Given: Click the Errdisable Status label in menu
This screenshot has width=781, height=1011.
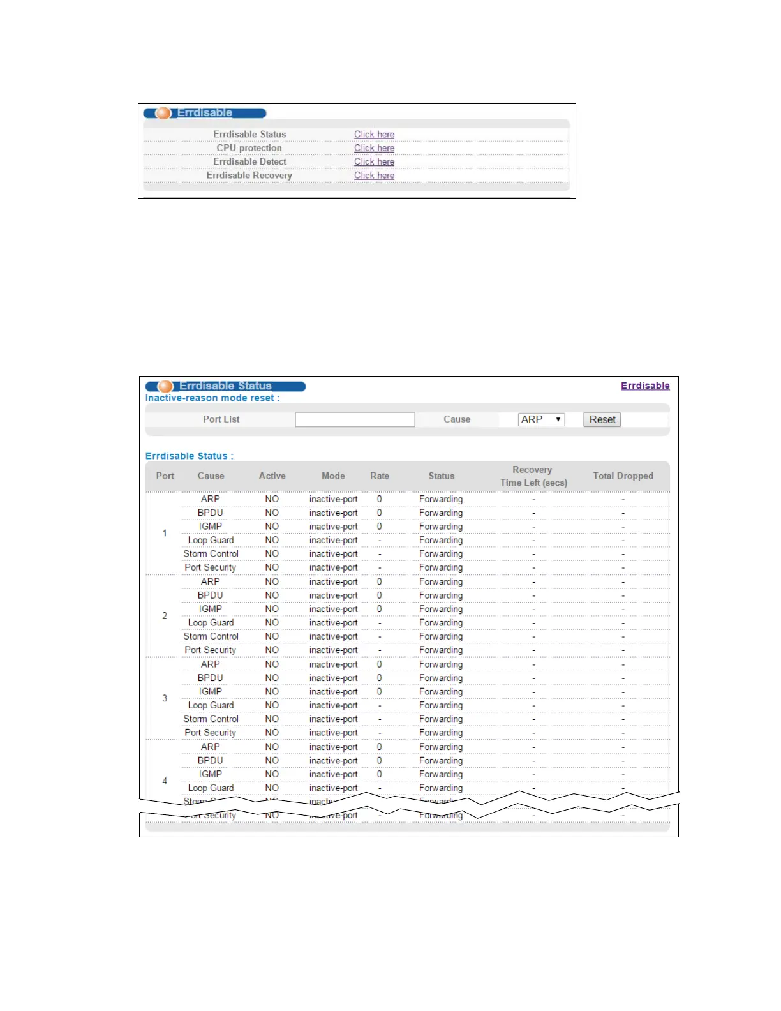Looking at the screenshot, I should tap(249, 134).
